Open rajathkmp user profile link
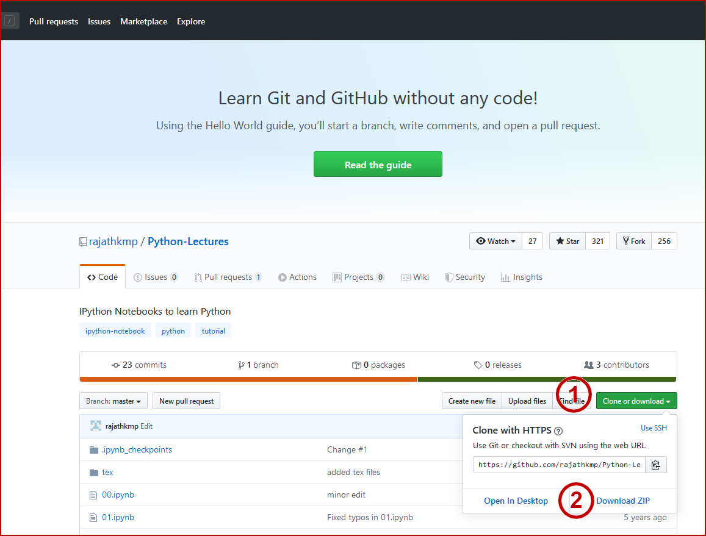Viewport: 706px width, 536px height. click(113, 241)
